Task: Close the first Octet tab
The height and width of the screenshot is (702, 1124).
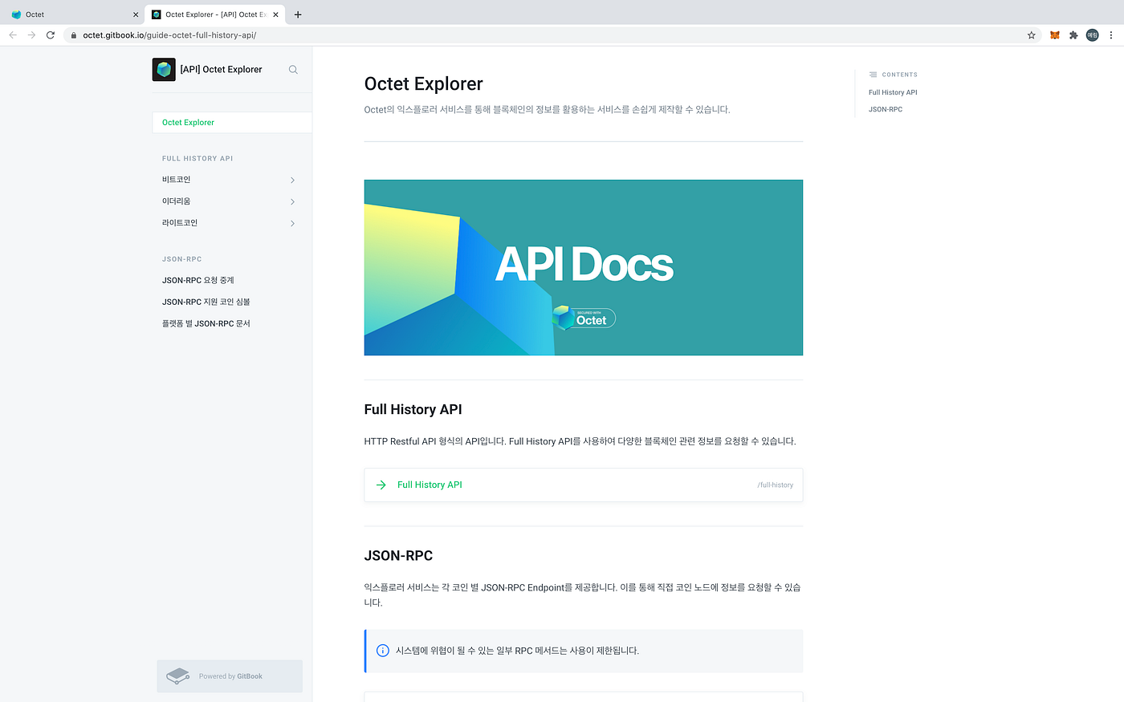Action: tap(136, 14)
